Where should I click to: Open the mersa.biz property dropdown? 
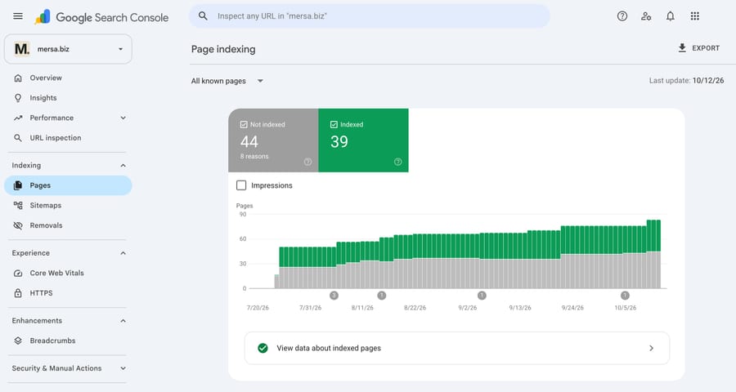[68, 49]
